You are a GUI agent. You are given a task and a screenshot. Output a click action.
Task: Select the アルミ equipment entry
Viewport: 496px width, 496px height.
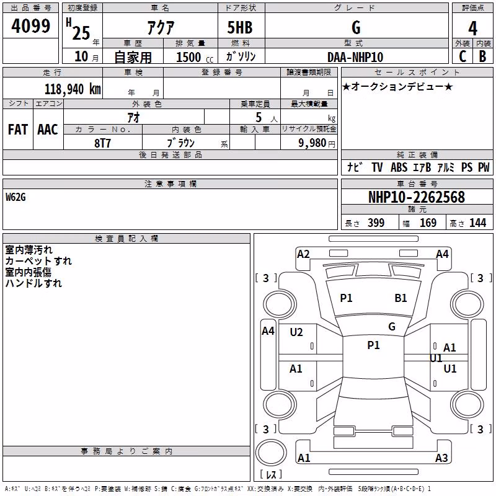pos(446,167)
